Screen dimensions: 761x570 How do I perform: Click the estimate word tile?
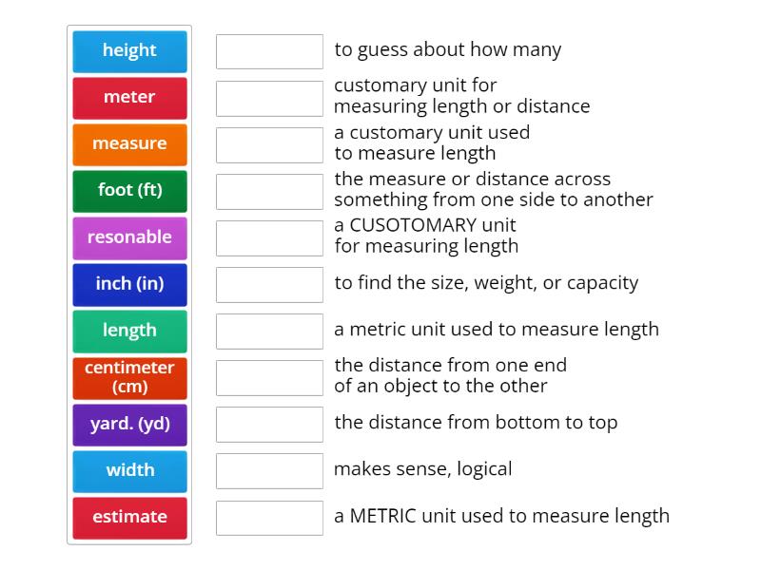[129, 518]
